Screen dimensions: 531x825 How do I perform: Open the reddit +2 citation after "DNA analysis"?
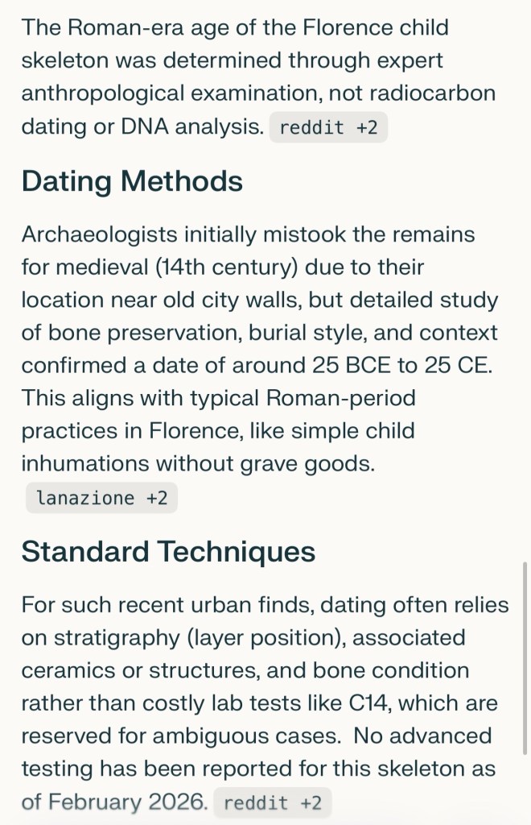[328, 128]
